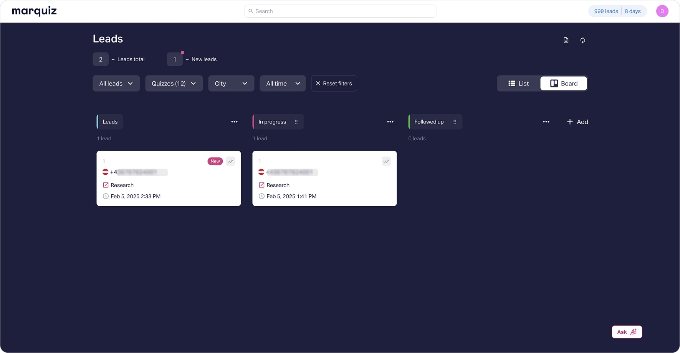This screenshot has height=353, width=680.
Task: Select the Board view tab
Action: click(x=564, y=84)
